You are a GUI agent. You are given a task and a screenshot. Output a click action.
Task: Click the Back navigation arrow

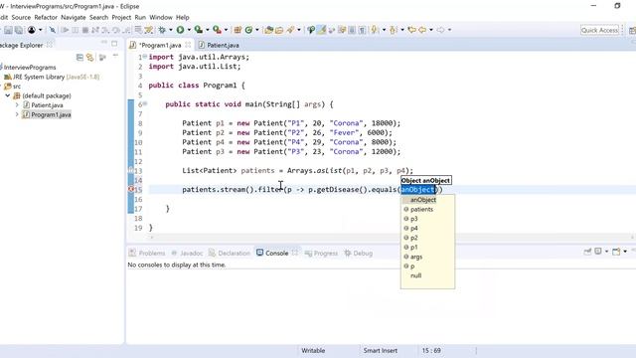[422, 30]
